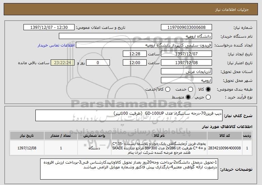This screenshot has height=185, width=262.
Task: Click the announcement date field 1397/12/07 - 12:30
Action: 49,27
